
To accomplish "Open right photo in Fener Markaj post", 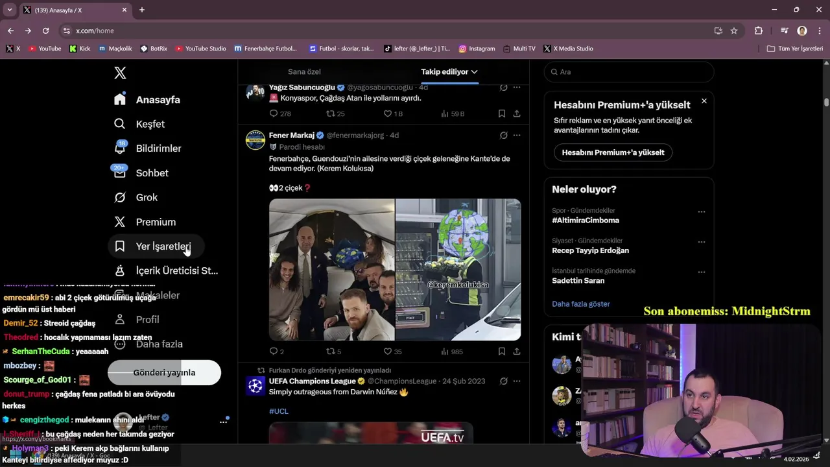I will [x=458, y=270].
